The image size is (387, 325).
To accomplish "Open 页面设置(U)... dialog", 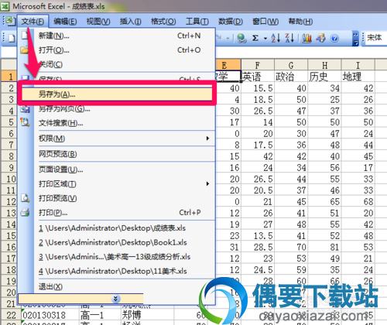I will [x=116, y=169].
